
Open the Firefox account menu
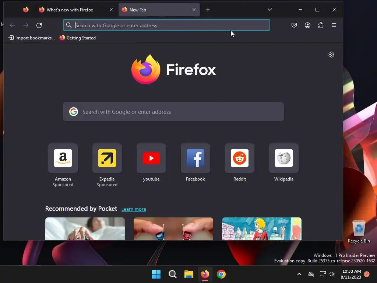tap(307, 25)
